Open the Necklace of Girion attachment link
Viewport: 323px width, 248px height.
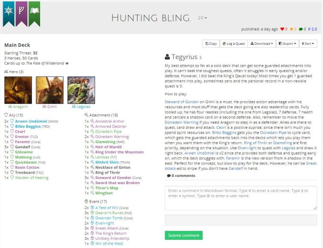[113, 167]
